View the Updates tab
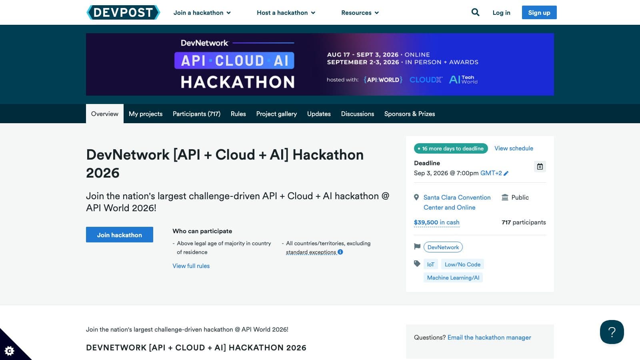 319,114
